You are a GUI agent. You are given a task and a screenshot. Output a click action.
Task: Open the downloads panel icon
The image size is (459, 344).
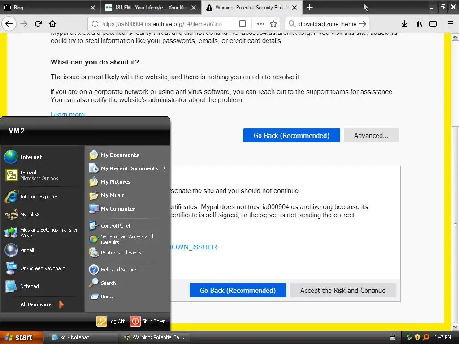[404, 24]
